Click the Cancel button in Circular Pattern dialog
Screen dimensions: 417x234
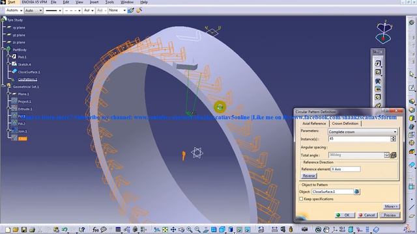(367, 215)
